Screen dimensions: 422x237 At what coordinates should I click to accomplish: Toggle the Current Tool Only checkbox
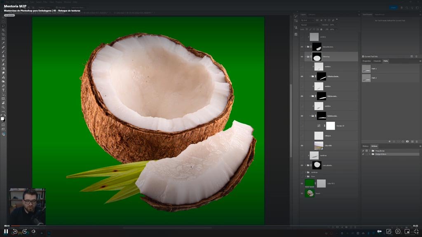[x=363, y=56]
